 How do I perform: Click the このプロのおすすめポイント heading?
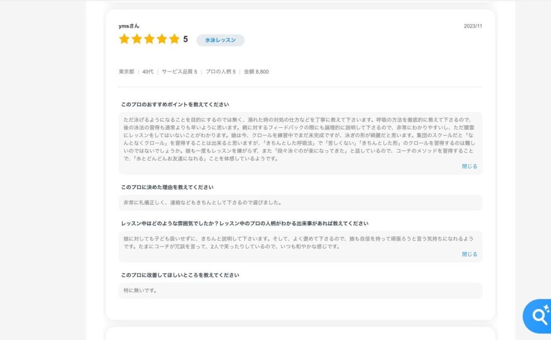pyautogui.click(x=175, y=105)
